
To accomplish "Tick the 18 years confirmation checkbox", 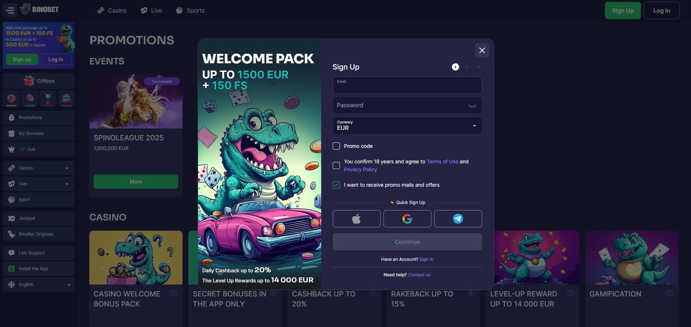I will click(x=336, y=165).
